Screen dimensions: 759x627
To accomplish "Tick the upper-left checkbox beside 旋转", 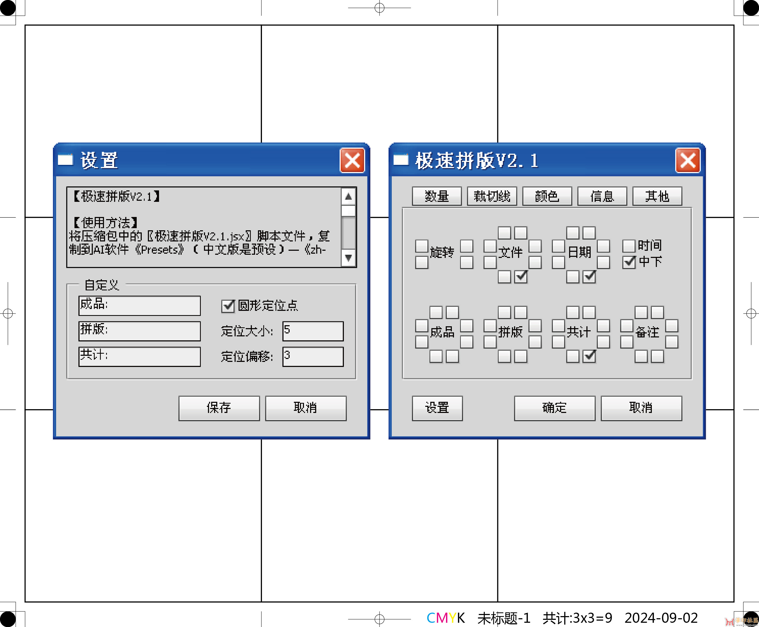I will 422,246.
